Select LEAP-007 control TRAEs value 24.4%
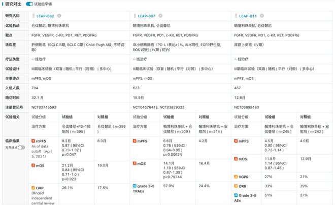Screen dimensions: 335x205 pyautogui.click(x=204, y=186)
